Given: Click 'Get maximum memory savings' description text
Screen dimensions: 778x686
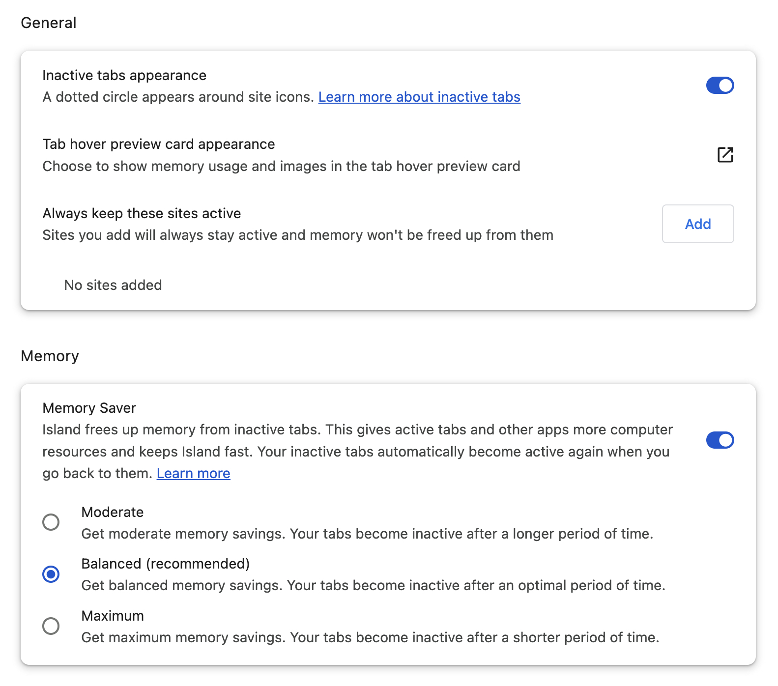Looking at the screenshot, I should point(370,638).
